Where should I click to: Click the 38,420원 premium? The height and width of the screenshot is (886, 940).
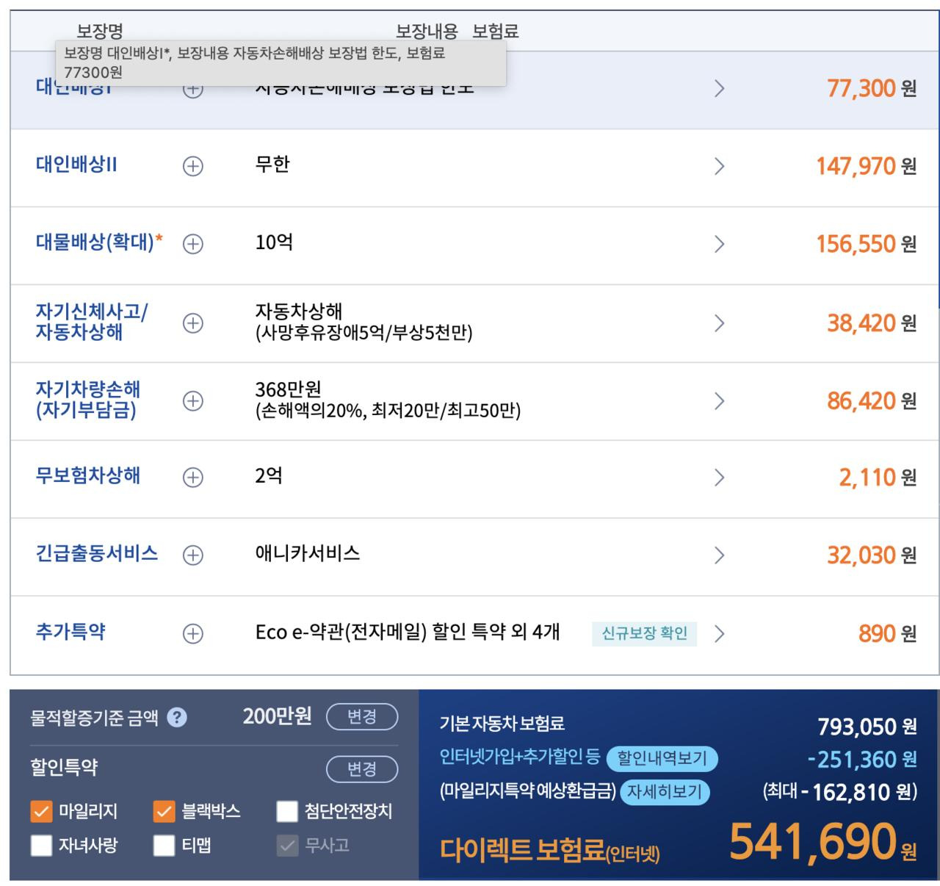pos(872,323)
